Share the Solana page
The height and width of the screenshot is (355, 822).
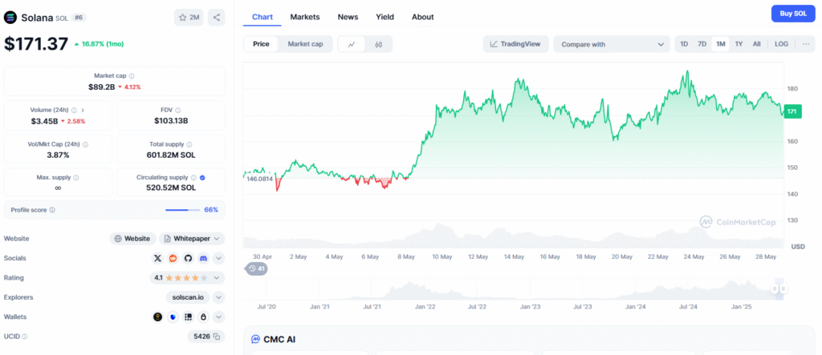217,18
